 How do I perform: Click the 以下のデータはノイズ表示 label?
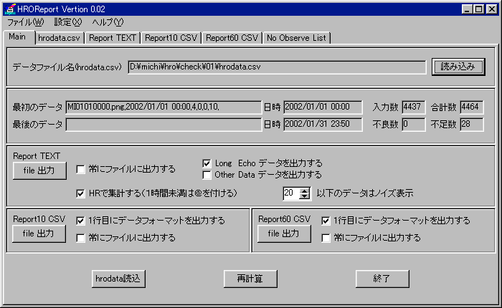click(x=365, y=193)
